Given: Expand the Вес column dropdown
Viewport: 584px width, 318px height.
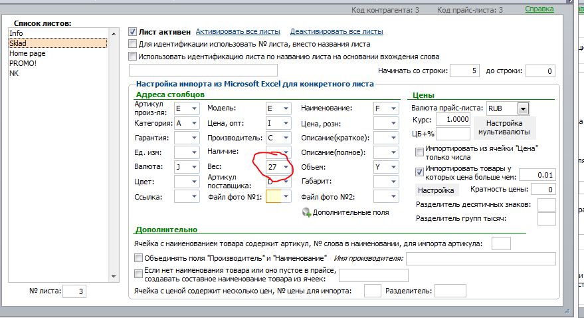Looking at the screenshot, I should 286,167.
